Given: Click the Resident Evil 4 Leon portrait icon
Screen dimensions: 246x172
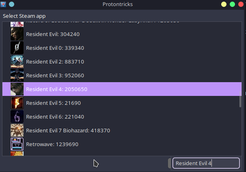Looking at the screenshot, I should [17, 89].
